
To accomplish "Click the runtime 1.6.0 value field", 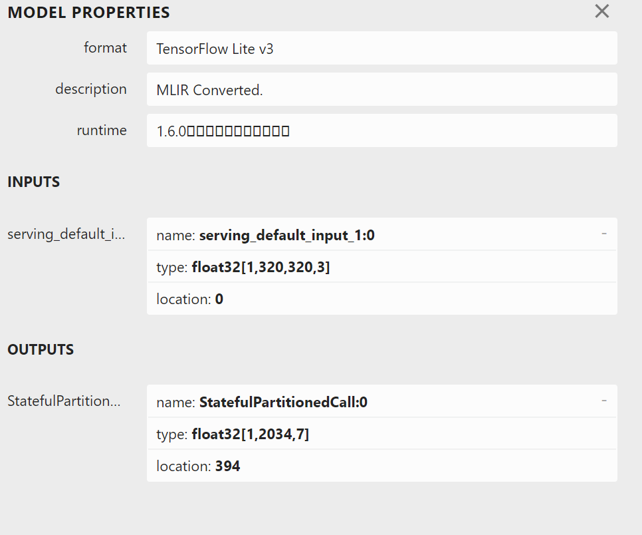I will point(381,131).
